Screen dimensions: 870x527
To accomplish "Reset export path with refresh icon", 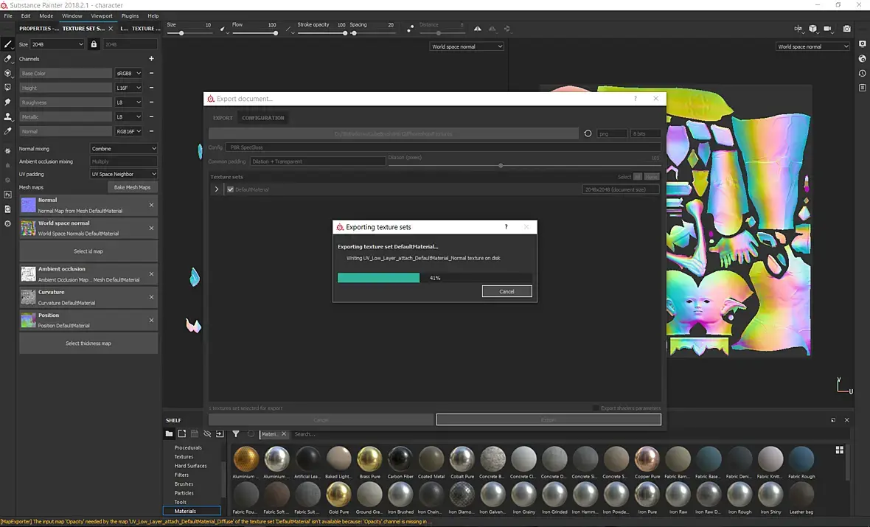I will pos(588,133).
